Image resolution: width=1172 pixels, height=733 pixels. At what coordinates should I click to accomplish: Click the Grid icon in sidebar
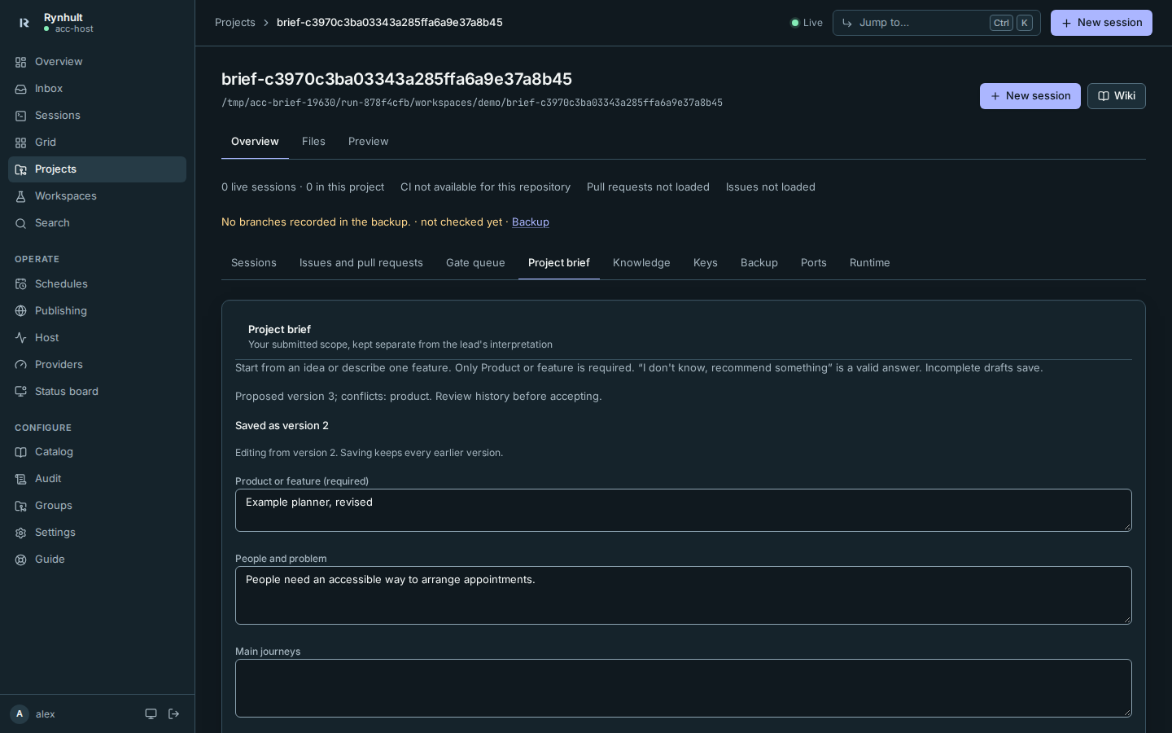[21, 143]
